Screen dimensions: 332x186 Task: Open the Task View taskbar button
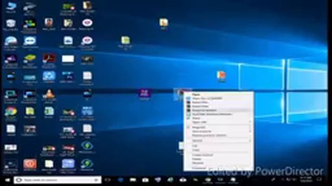pyautogui.click(x=108, y=180)
